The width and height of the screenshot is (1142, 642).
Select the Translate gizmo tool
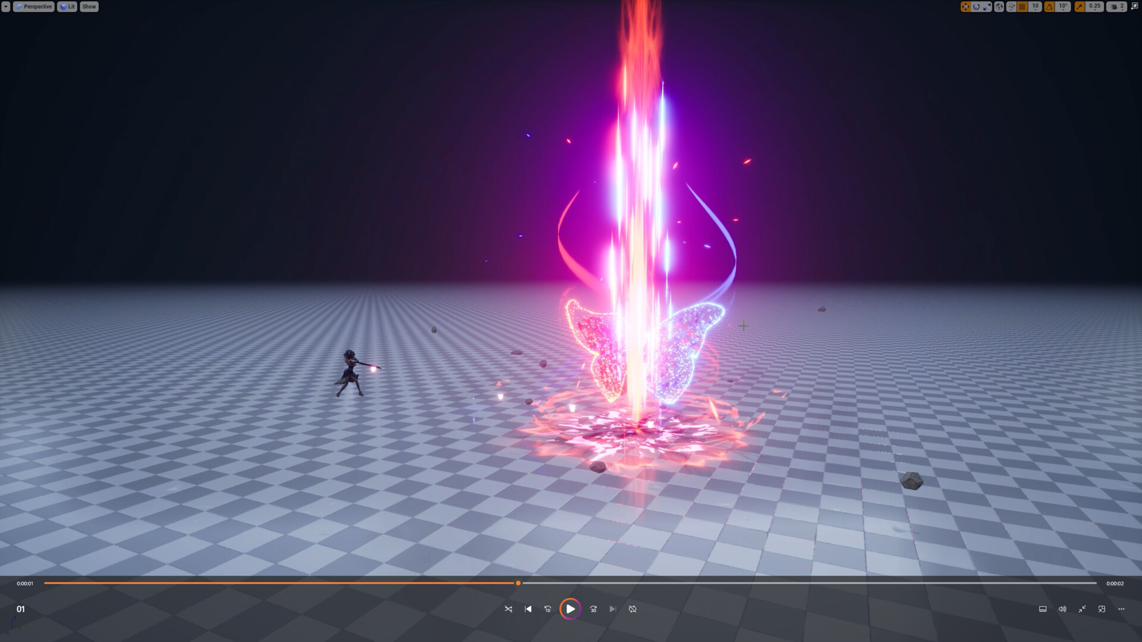[965, 7]
